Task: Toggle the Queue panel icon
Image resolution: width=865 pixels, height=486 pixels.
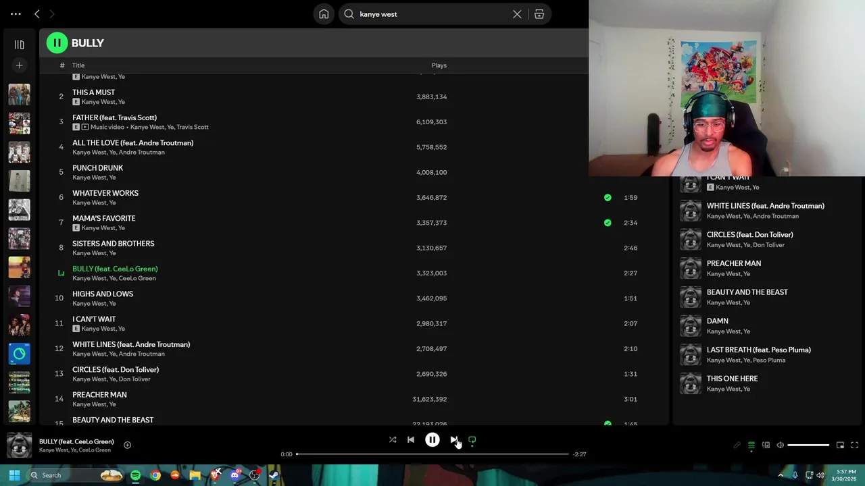Action: pos(751,446)
